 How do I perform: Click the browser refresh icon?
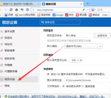point(11,10)
